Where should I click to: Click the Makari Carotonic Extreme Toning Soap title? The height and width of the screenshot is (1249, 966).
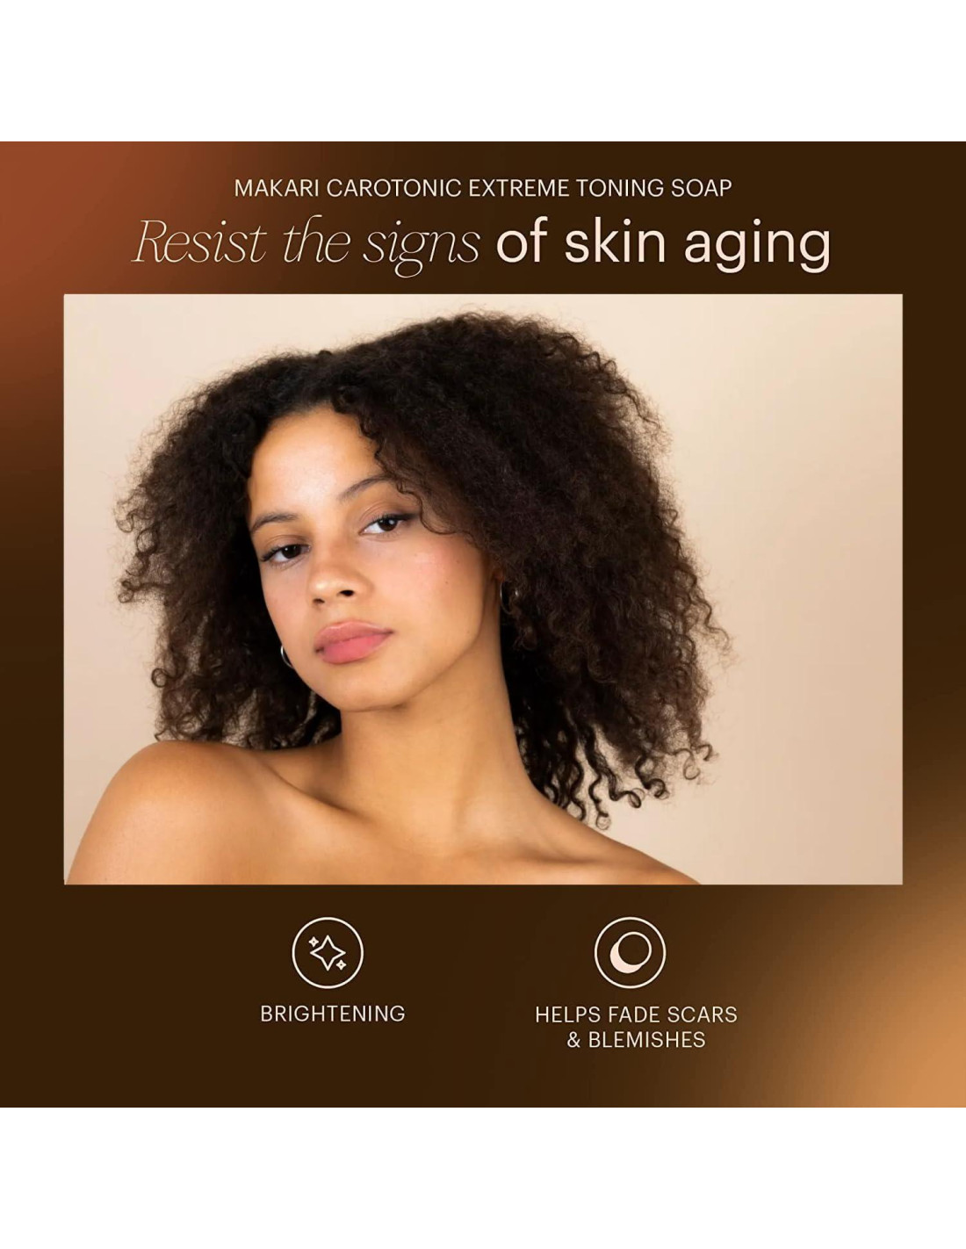point(483,188)
